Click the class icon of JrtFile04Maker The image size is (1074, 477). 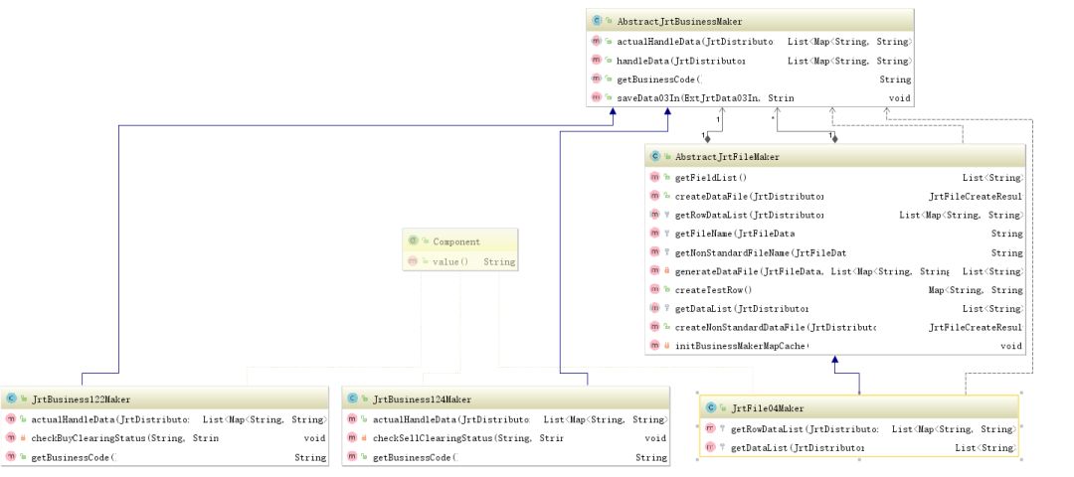(710, 407)
